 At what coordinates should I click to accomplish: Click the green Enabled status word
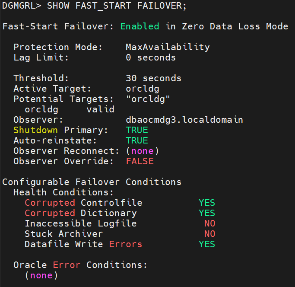coord(140,26)
